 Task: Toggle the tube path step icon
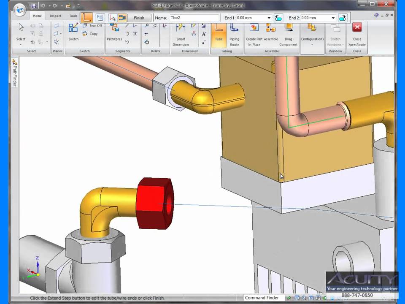(86, 18)
